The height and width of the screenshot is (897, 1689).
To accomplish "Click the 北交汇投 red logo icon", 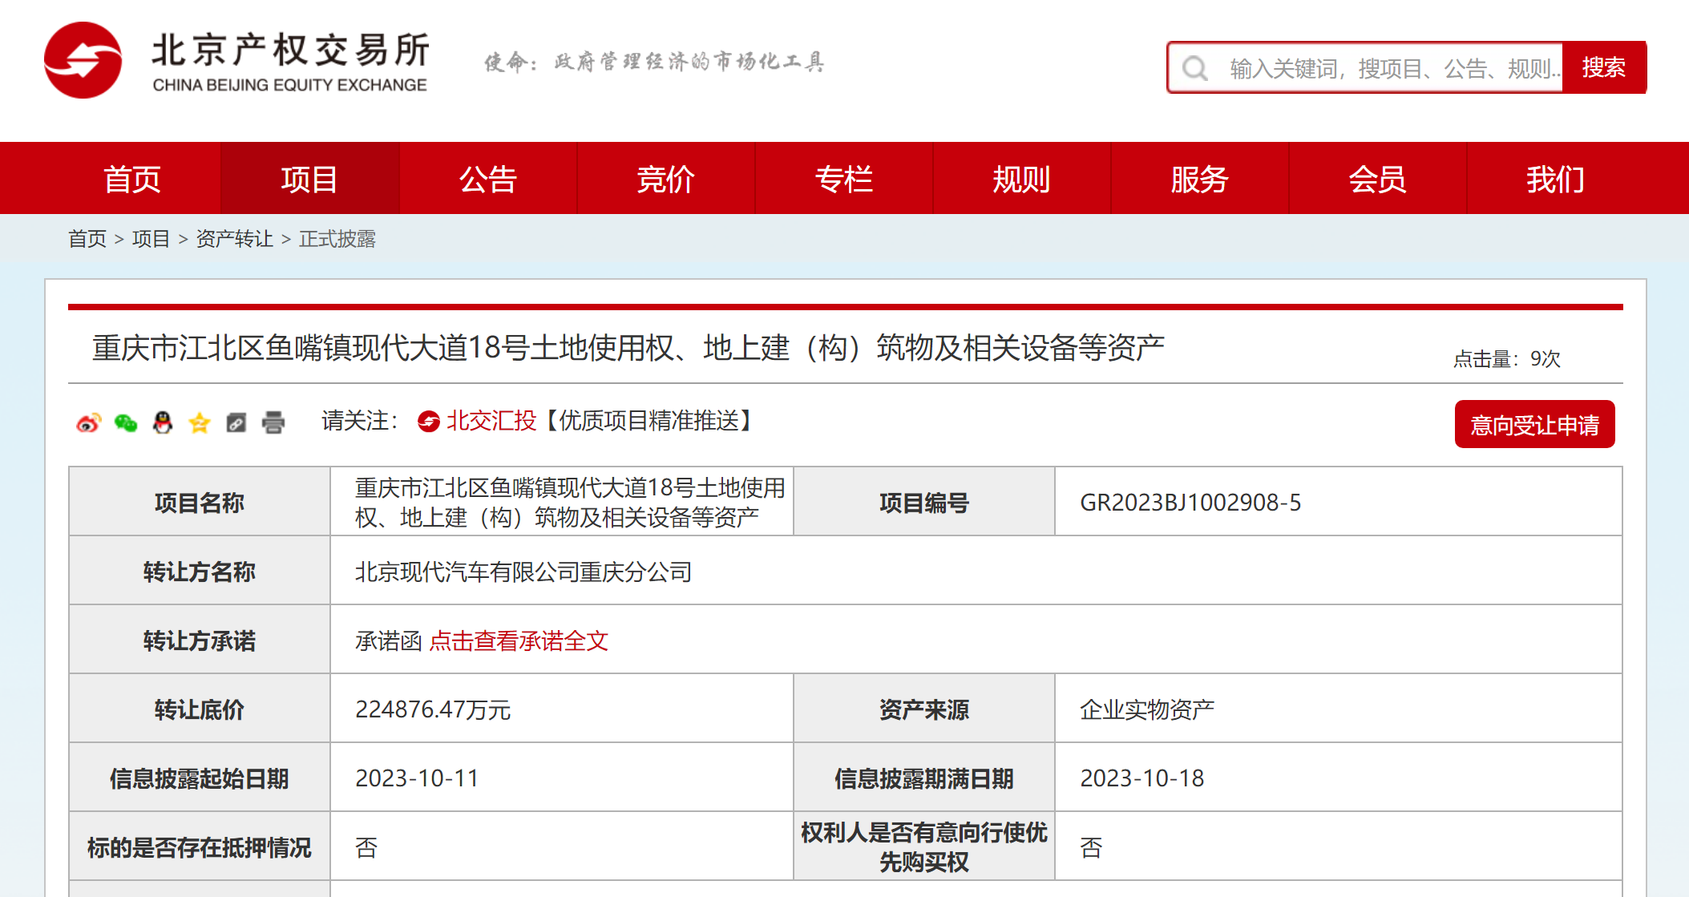I will point(429,421).
